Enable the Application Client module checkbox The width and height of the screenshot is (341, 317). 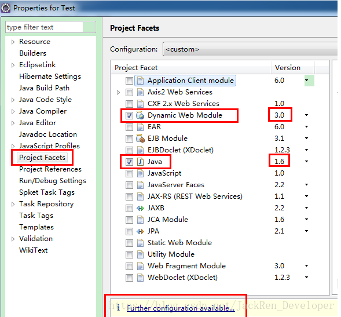tap(129, 81)
